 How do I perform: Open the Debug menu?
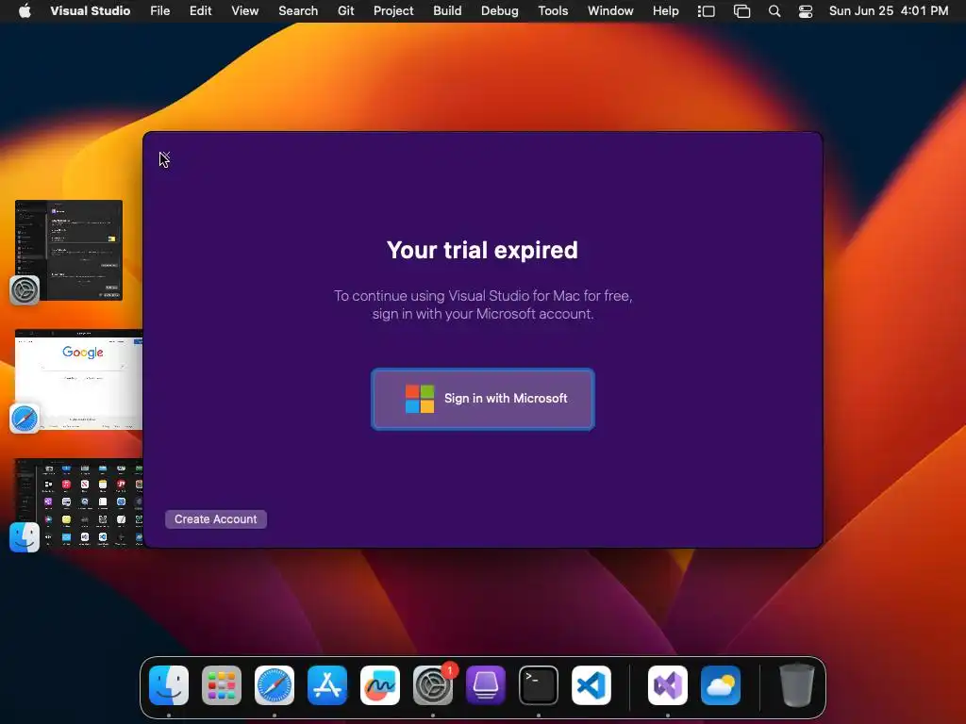point(500,10)
